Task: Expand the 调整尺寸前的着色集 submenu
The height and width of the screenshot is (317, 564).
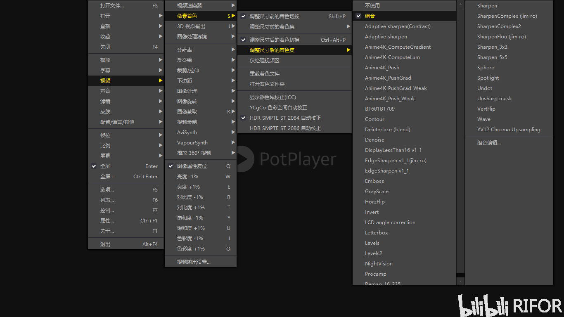Action: pos(294,26)
